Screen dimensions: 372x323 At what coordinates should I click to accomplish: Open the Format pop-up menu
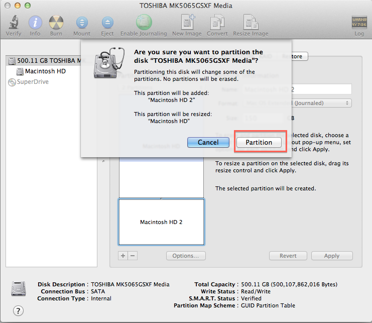(297, 103)
